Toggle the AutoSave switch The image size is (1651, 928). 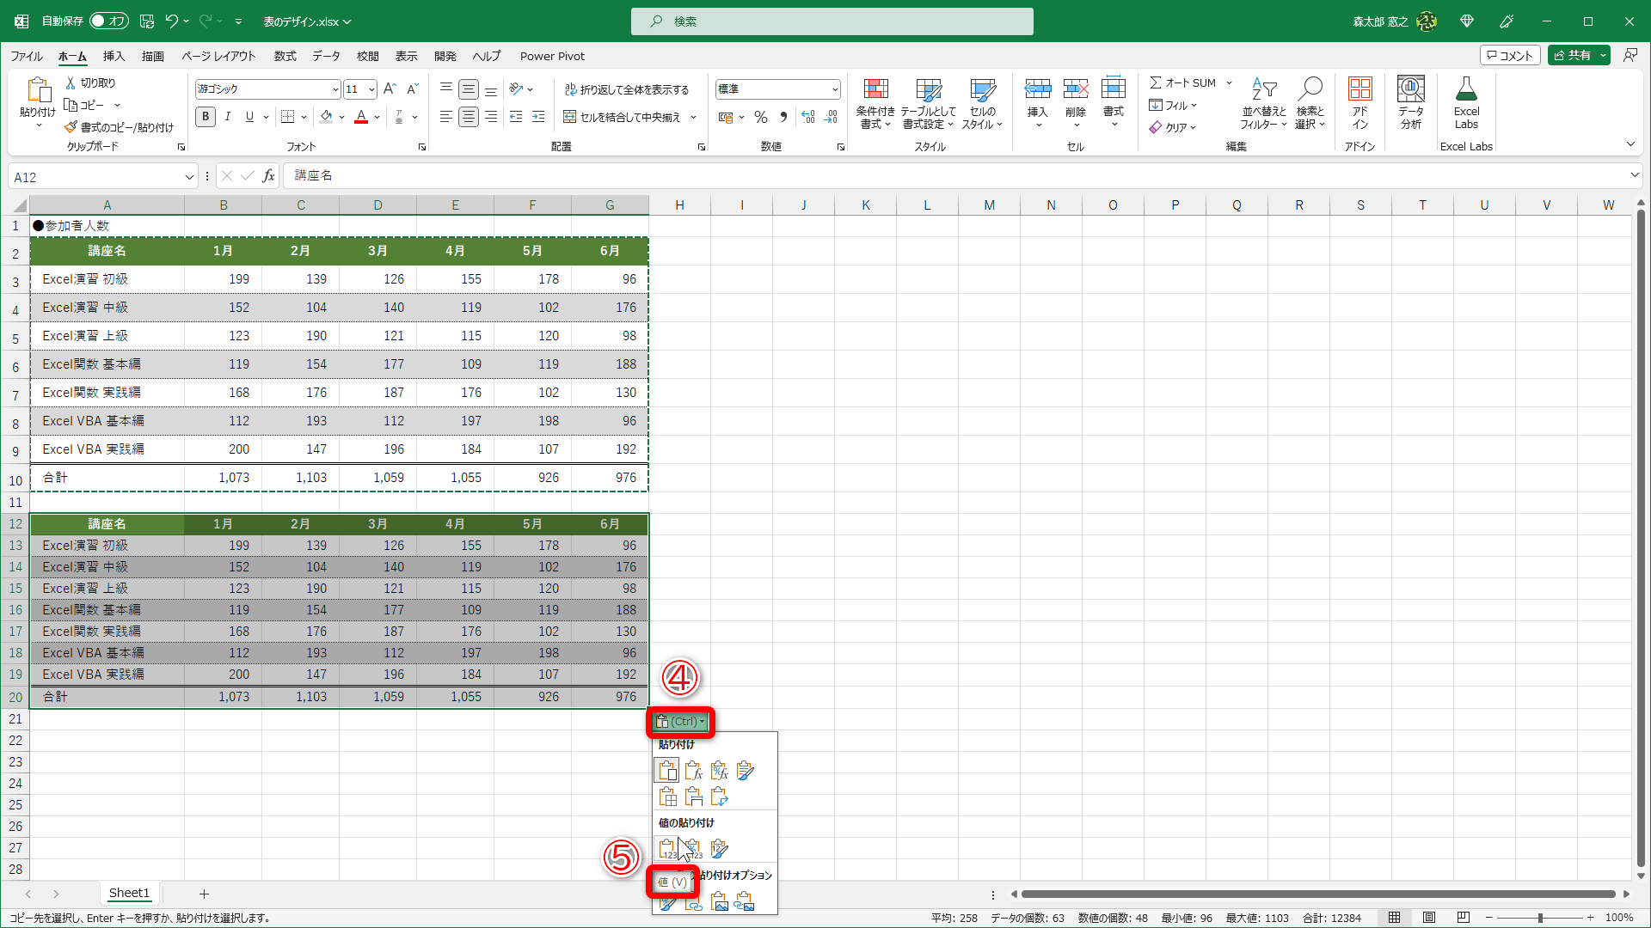108,21
